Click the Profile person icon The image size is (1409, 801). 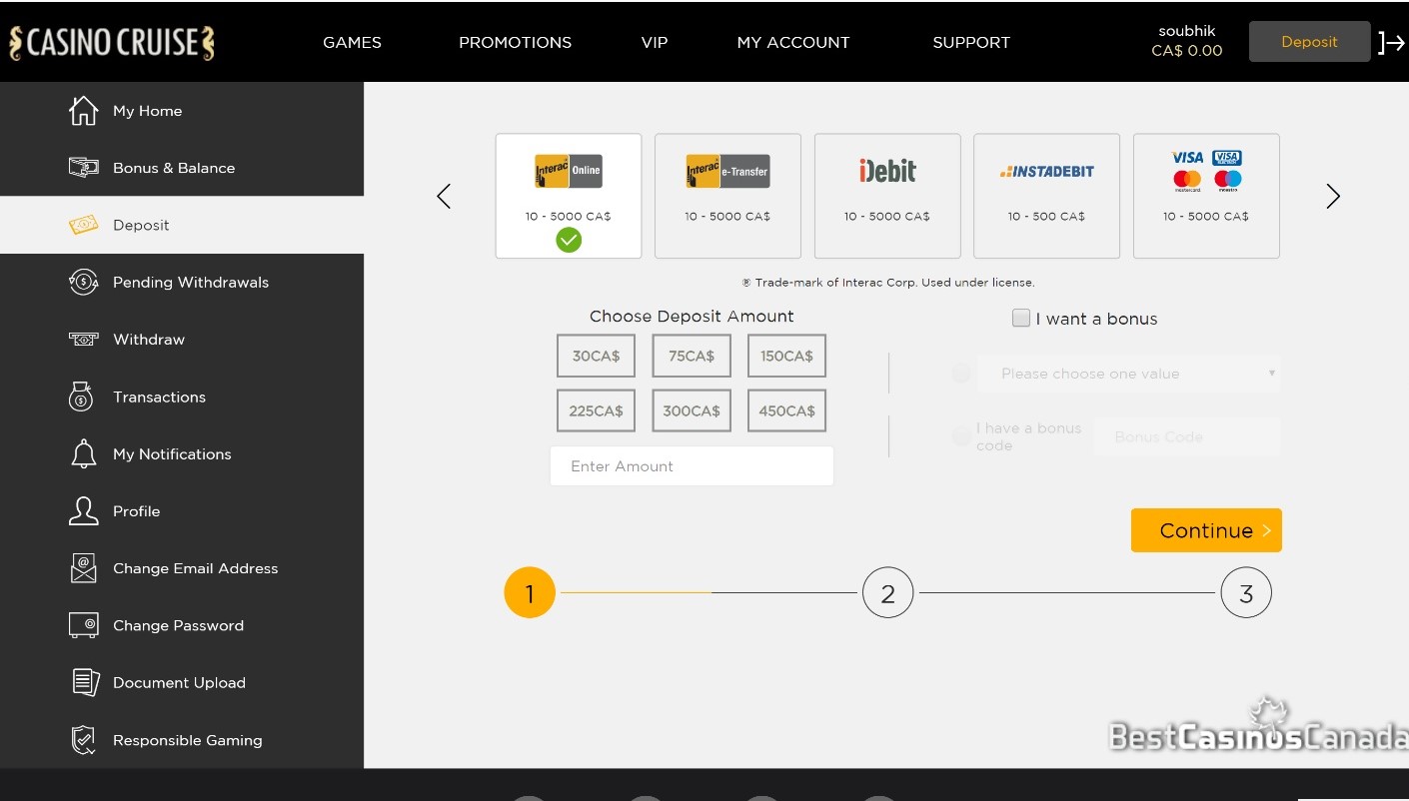[84, 510]
